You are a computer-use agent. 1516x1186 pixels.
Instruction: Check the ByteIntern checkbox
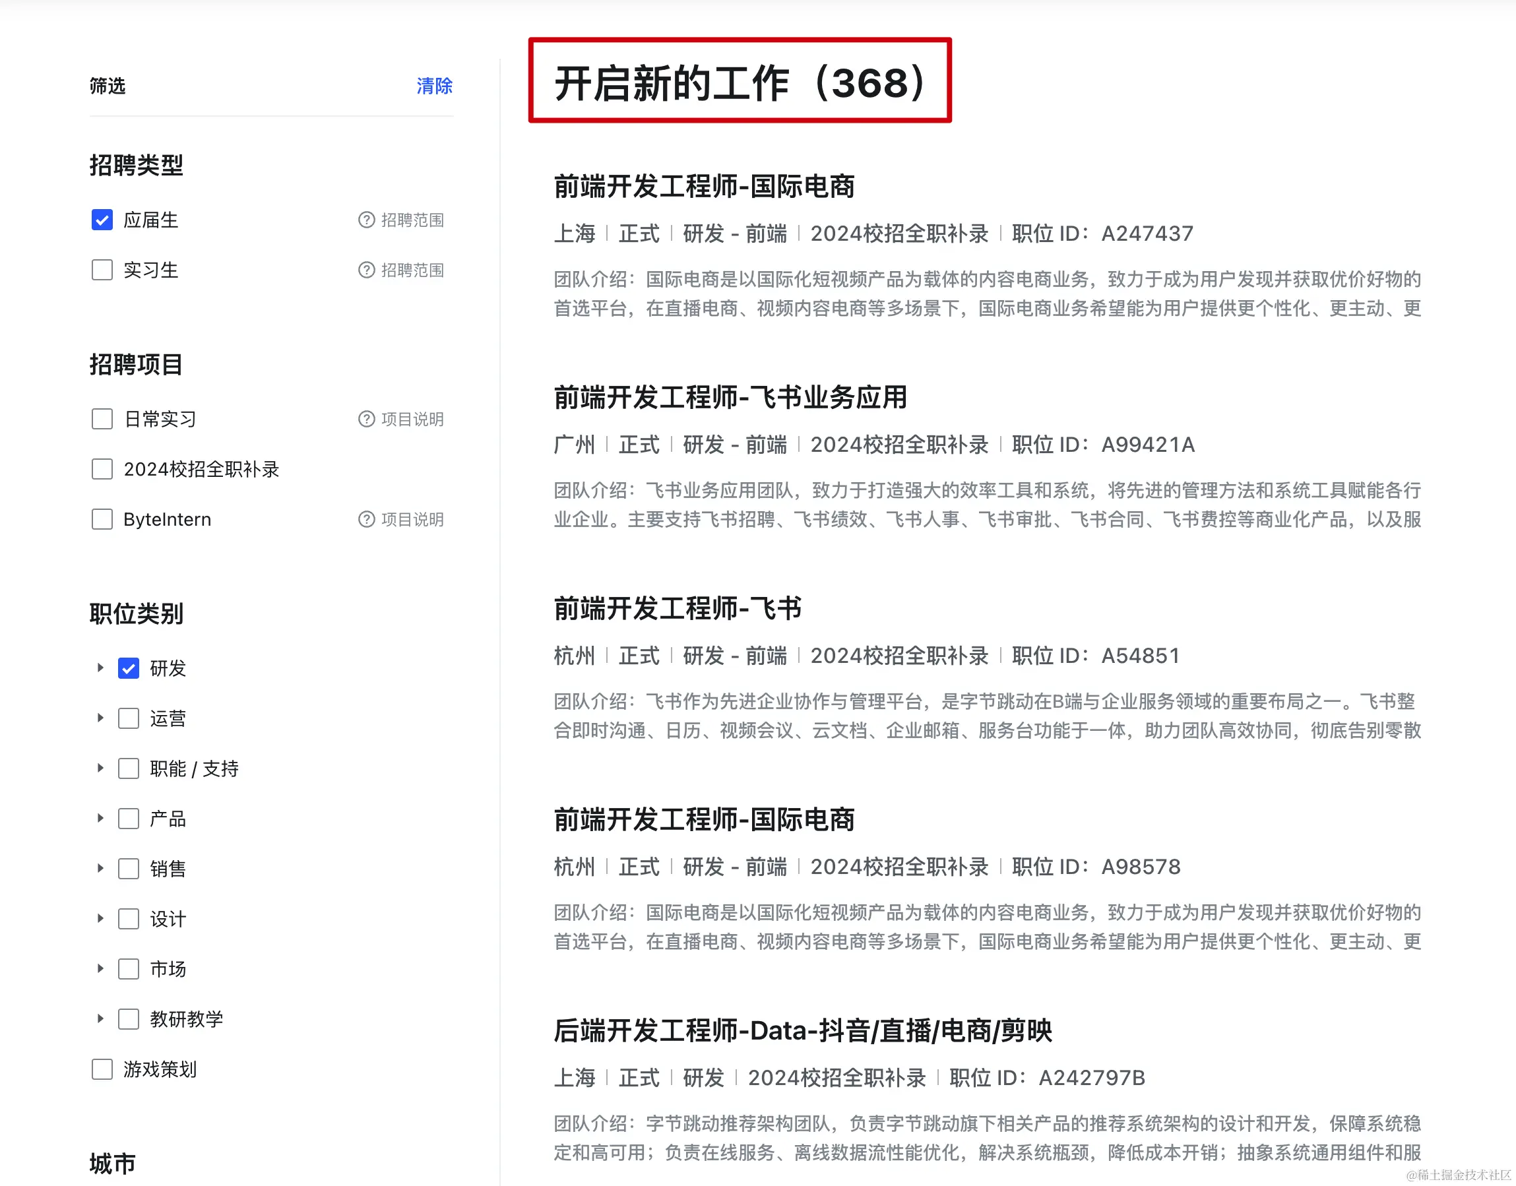102,519
